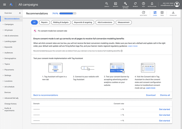Open Tools and Settings wrench icon
Image resolution: width=182 pixels, height=129 pixels.
tap(125, 4)
